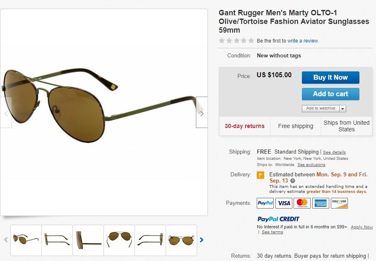The image size is (376, 261).
Task: Click the star rating row
Action: (x=236, y=40)
